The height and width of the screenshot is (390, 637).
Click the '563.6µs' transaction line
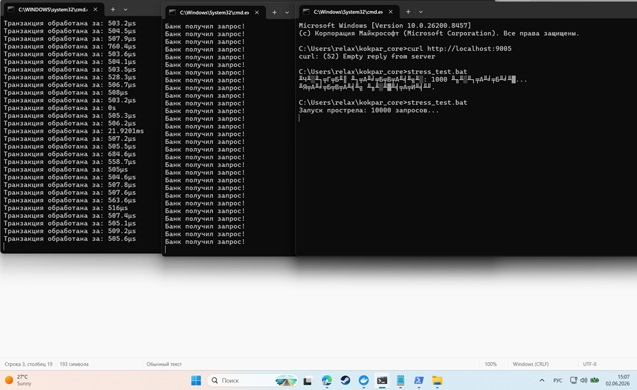[70, 200]
